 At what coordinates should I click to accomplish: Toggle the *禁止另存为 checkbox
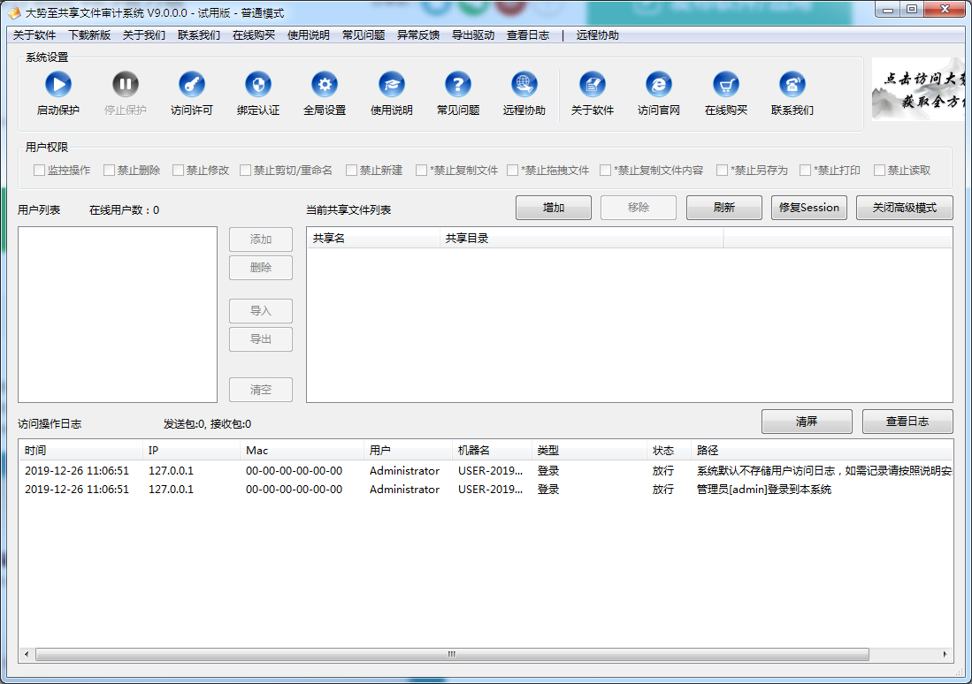click(x=723, y=171)
